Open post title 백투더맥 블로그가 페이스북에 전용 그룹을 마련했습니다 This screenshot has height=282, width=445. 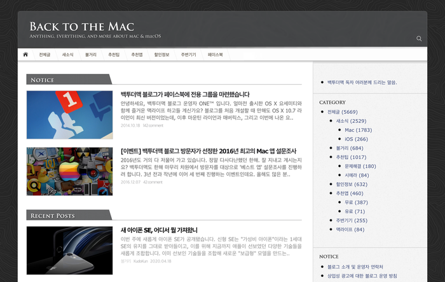pyautogui.click(x=185, y=94)
